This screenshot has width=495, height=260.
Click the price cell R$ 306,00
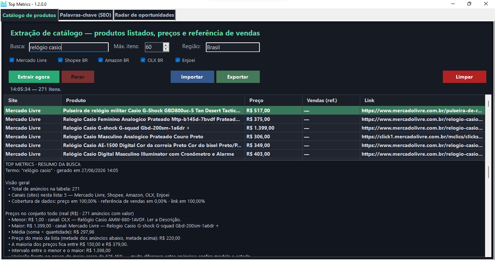[274, 137]
